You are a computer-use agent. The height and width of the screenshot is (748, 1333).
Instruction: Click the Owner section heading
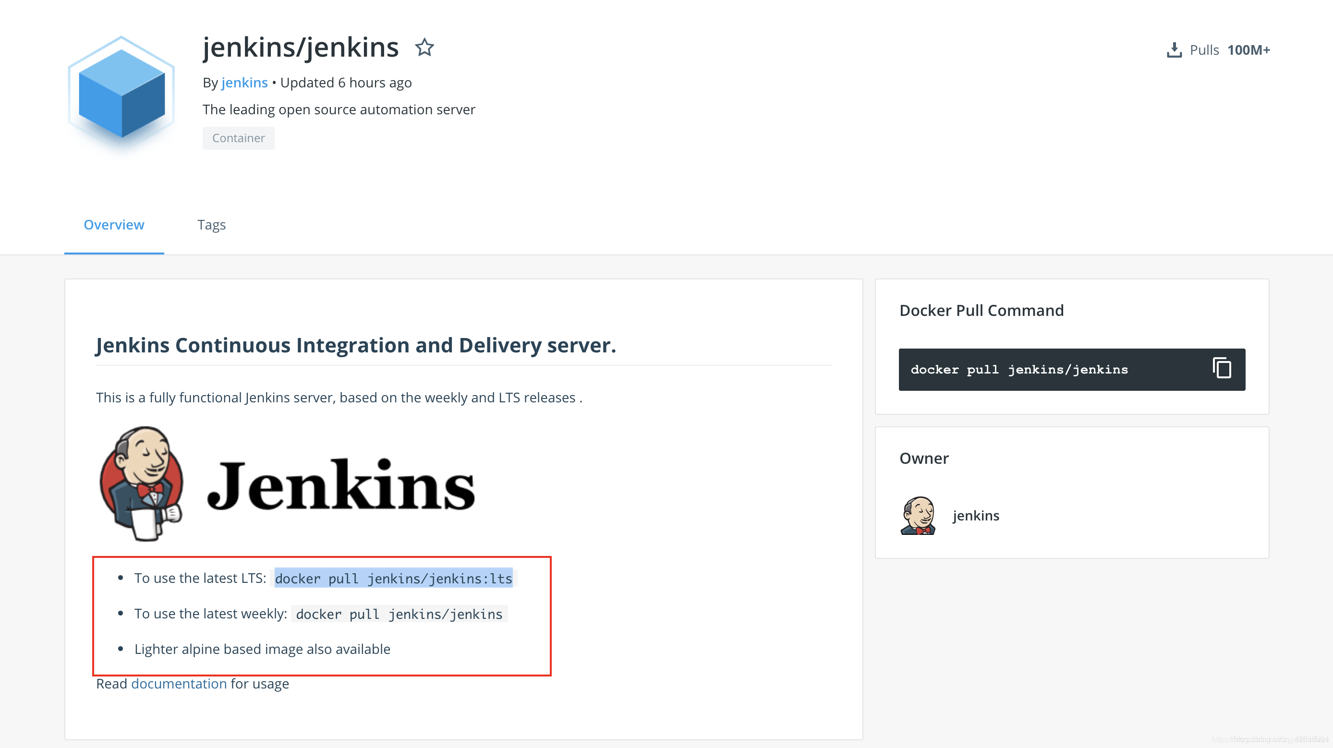[x=924, y=458]
